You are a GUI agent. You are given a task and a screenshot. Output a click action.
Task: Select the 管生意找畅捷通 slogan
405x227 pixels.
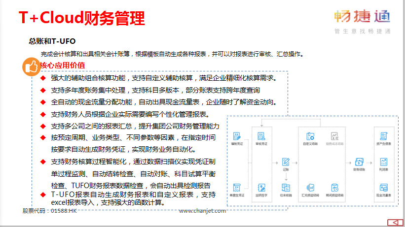[x=362, y=31]
